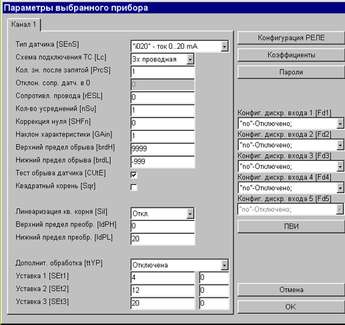
Task: Click the second field in the Уставка 3 row
Action: tap(214, 303)
